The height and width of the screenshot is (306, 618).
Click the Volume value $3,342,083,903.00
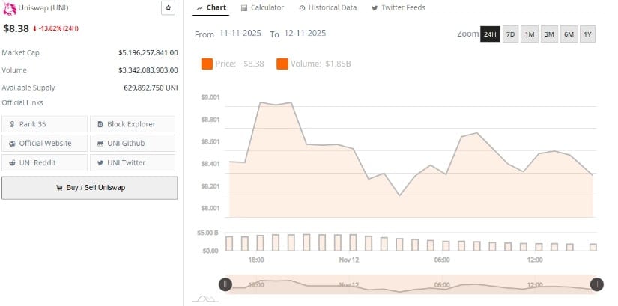coord(148,70)
